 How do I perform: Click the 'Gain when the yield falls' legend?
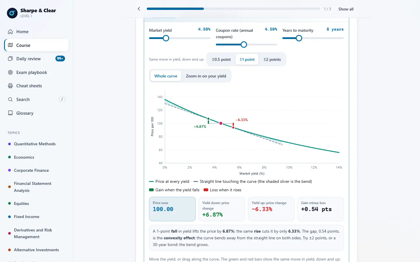174,190
